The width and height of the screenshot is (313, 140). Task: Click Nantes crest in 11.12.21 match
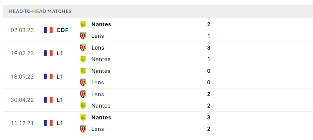pyautogui.click(x=83, y=117)
